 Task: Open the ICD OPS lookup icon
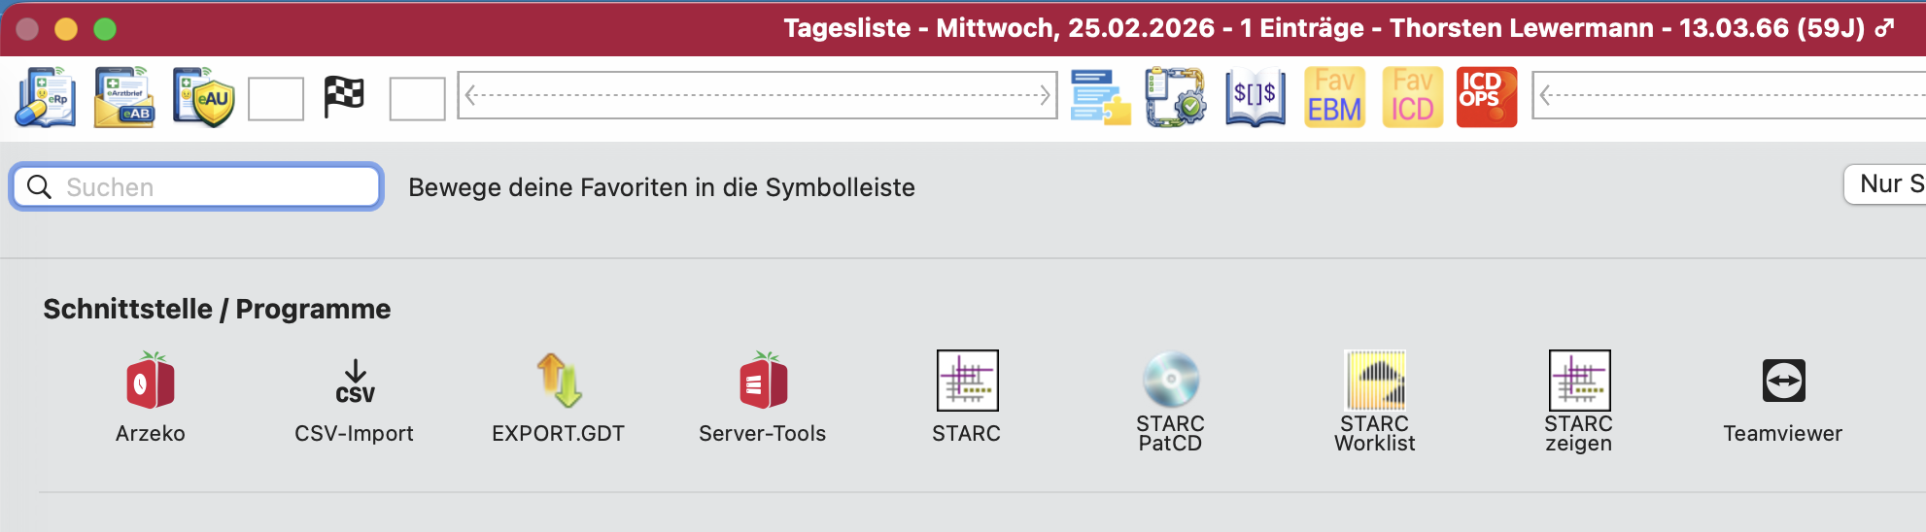coord(1487,97)
